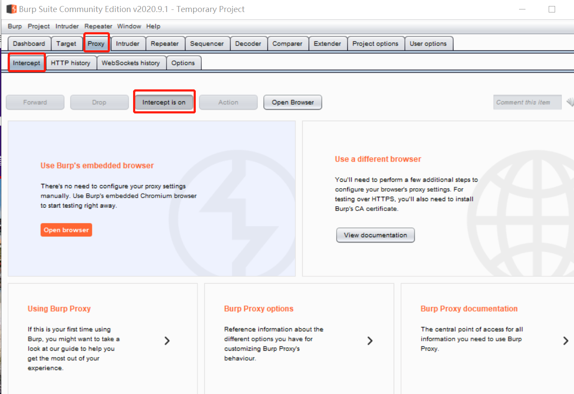Open the WebSockets history sub-tab
This screenshot has width=574, height=394.
(131, 63)
